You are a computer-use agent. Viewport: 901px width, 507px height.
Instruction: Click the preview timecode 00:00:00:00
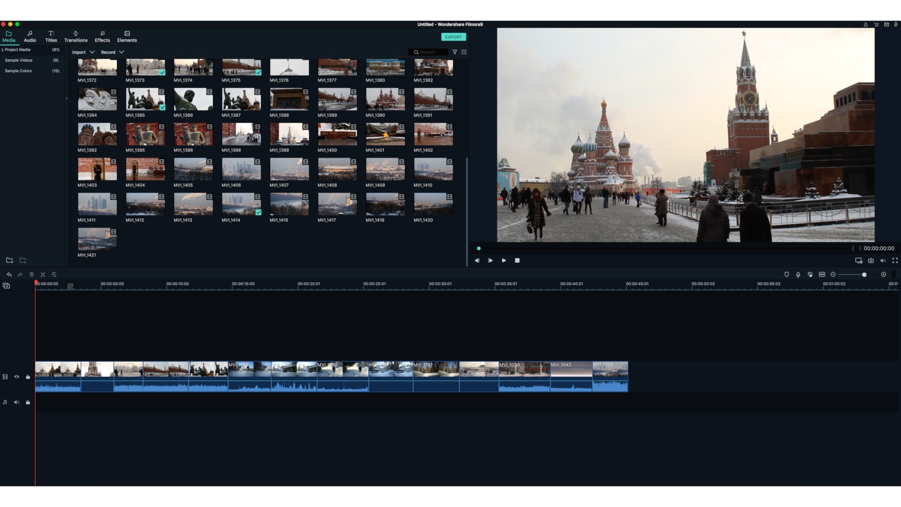pyautogui.click(x=879, y=248)
